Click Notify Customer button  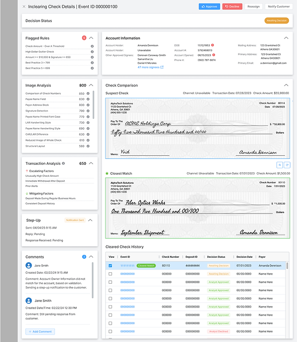click(279, 6)
